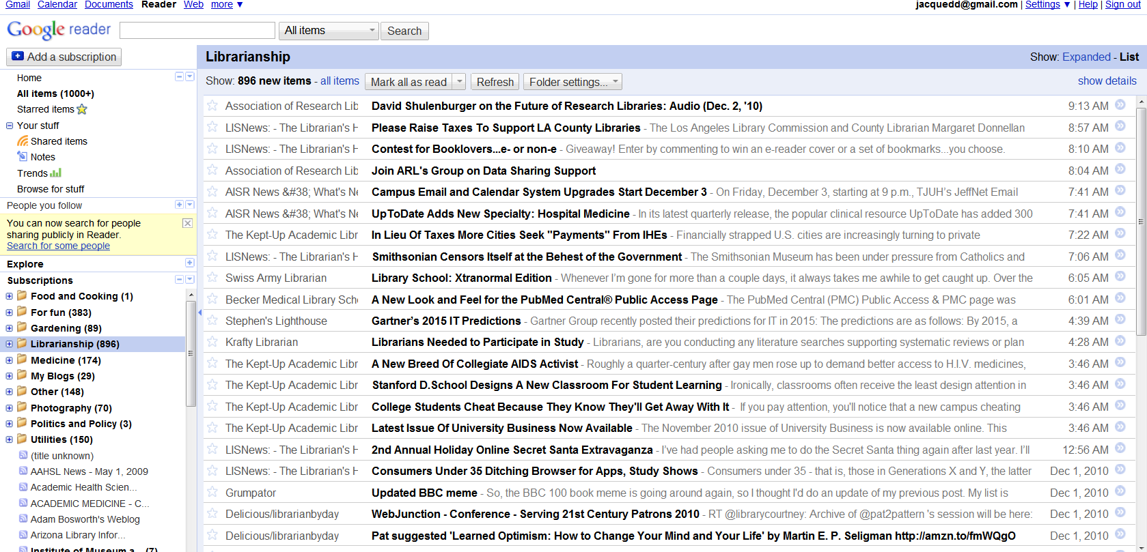The image size is (1147, 552).
Task: Open the Photography folder
Action: (x=71, y=408)
